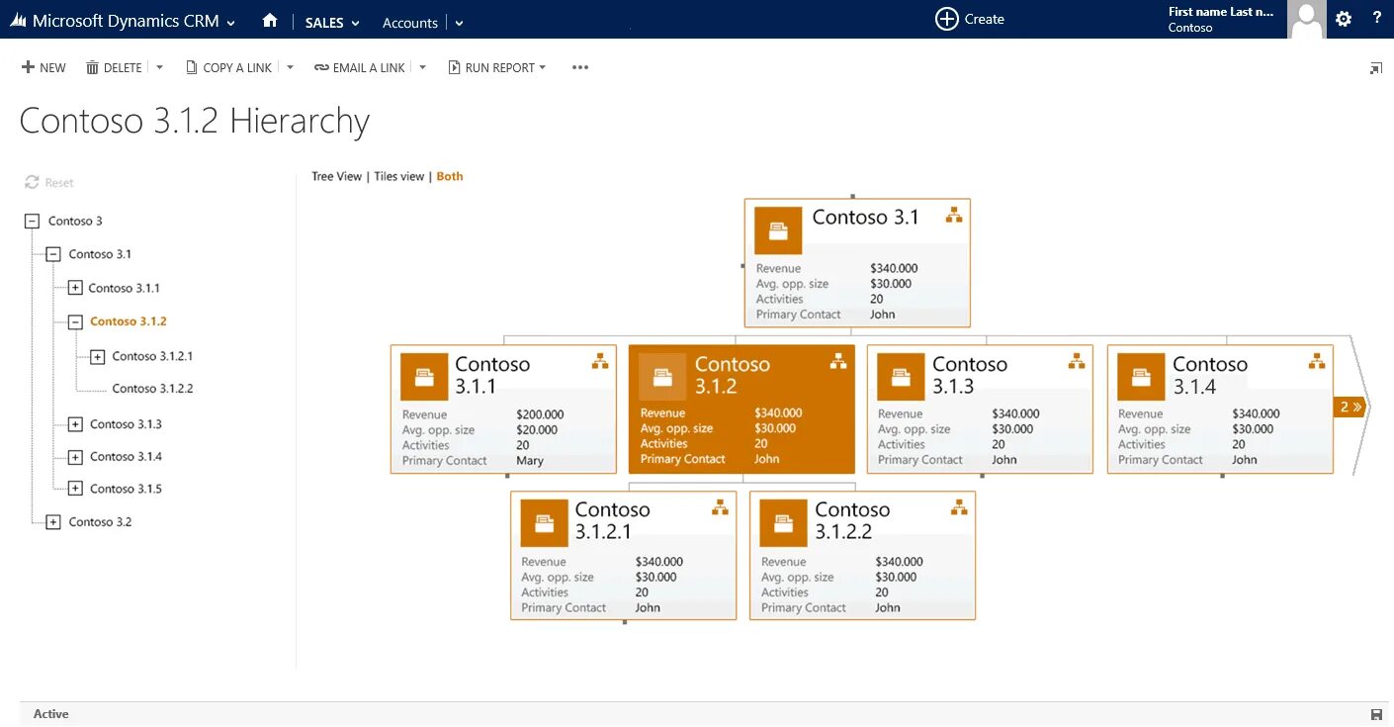Click the pop-out window icon at top right

click(1375, 68)
